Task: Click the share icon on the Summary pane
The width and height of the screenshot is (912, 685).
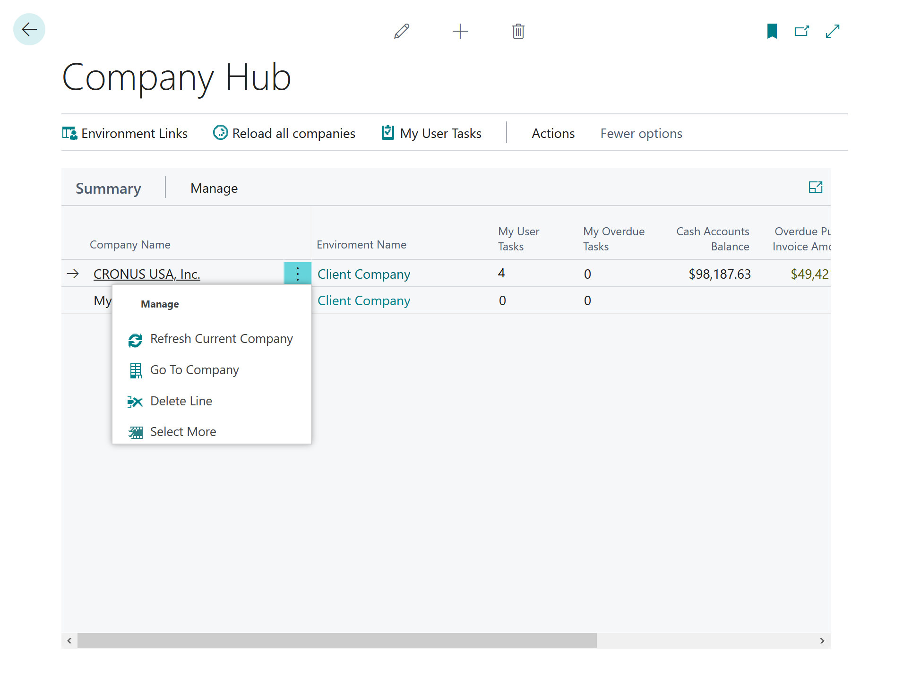Action: (x=816, y=187)
